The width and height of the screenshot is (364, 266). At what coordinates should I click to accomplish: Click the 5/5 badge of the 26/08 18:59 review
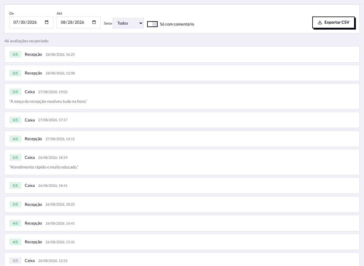[15, 158]
